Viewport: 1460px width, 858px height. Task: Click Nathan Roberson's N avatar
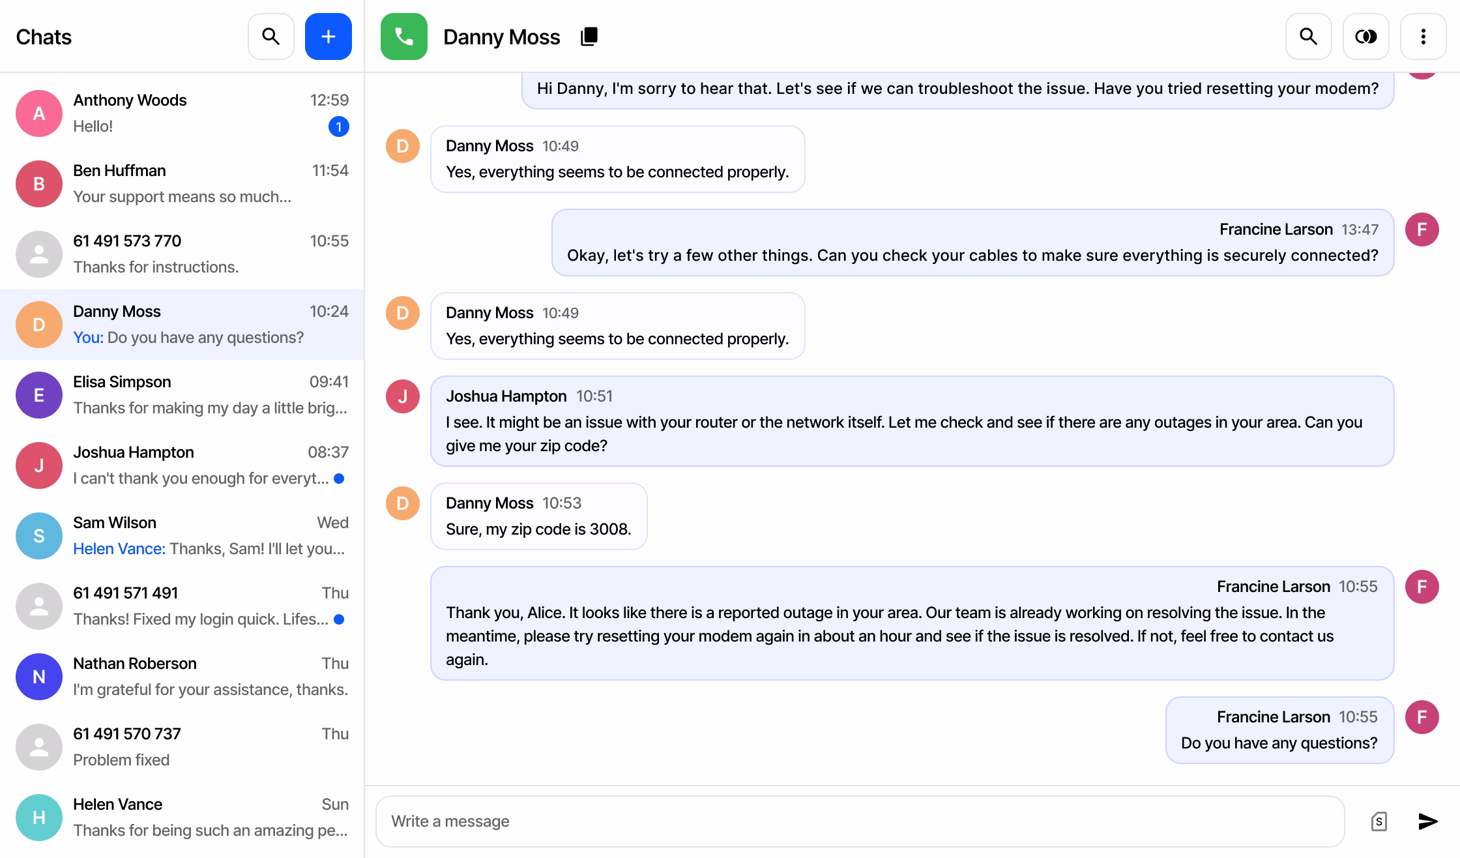39,677
